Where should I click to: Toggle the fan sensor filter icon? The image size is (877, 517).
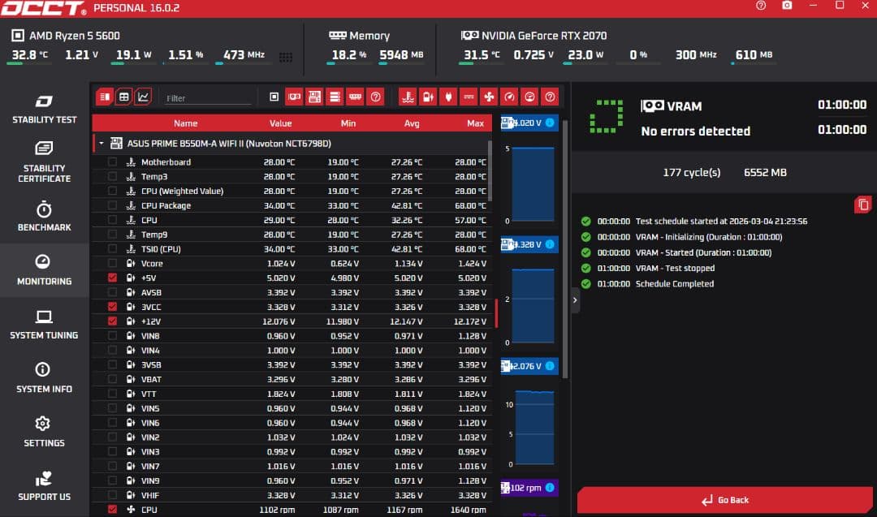pyautogui.click(x=489, y=97)
